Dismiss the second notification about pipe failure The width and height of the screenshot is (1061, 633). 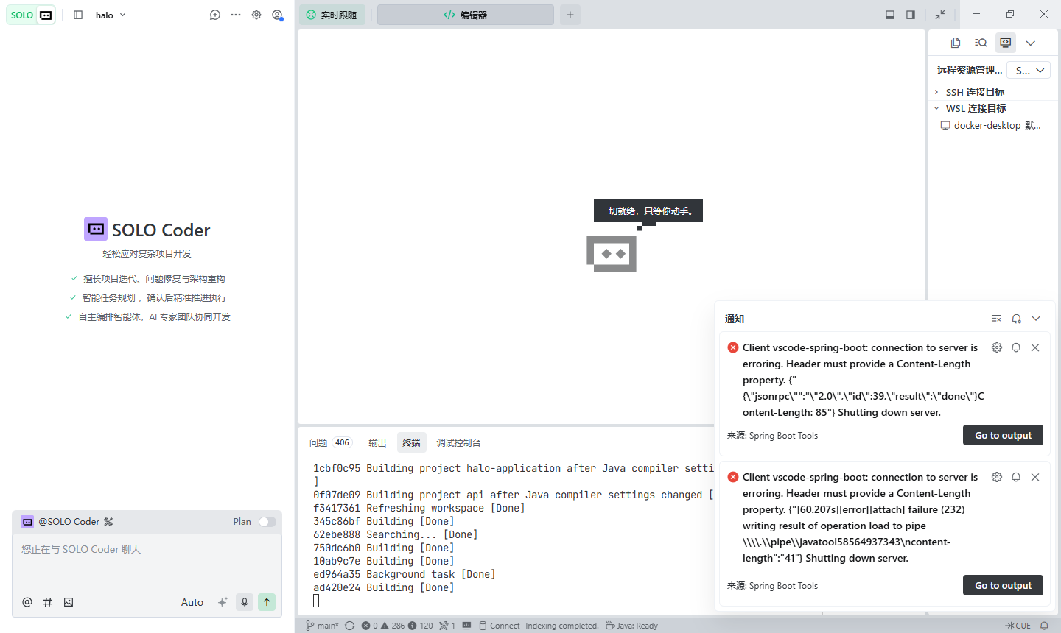(1035, 477)
